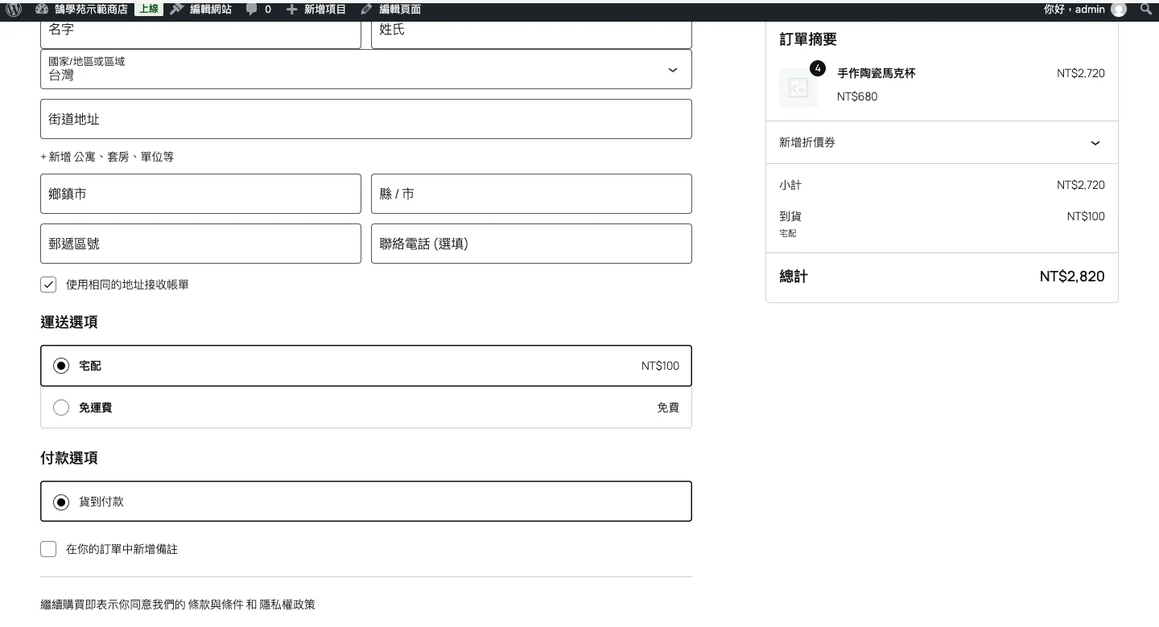Click the 付款選項 heading

tap(69, 458)
